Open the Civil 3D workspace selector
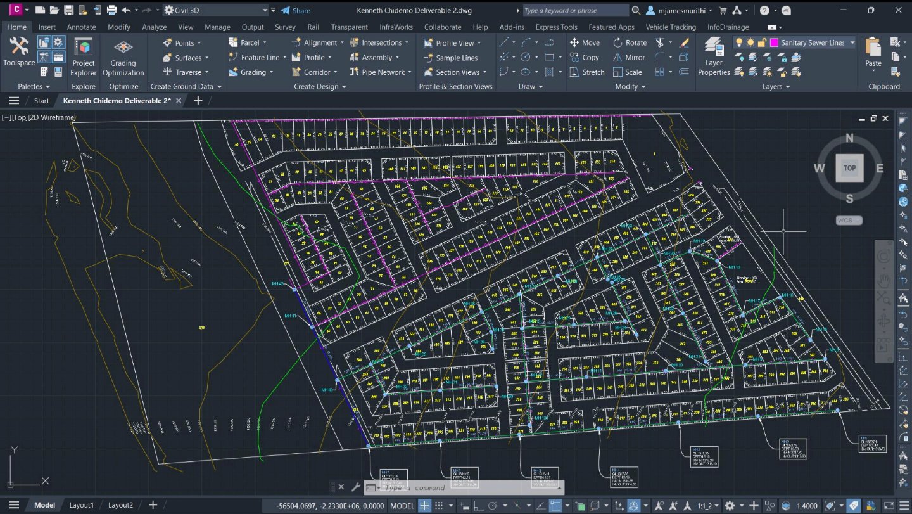Screen dimensions: 912x514 point(215,10)
